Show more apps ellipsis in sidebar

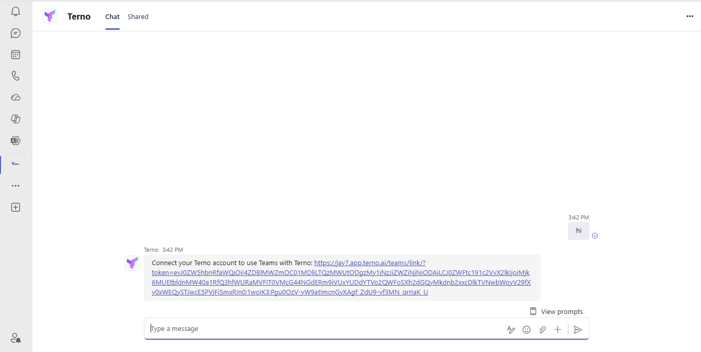coord(15,186)
